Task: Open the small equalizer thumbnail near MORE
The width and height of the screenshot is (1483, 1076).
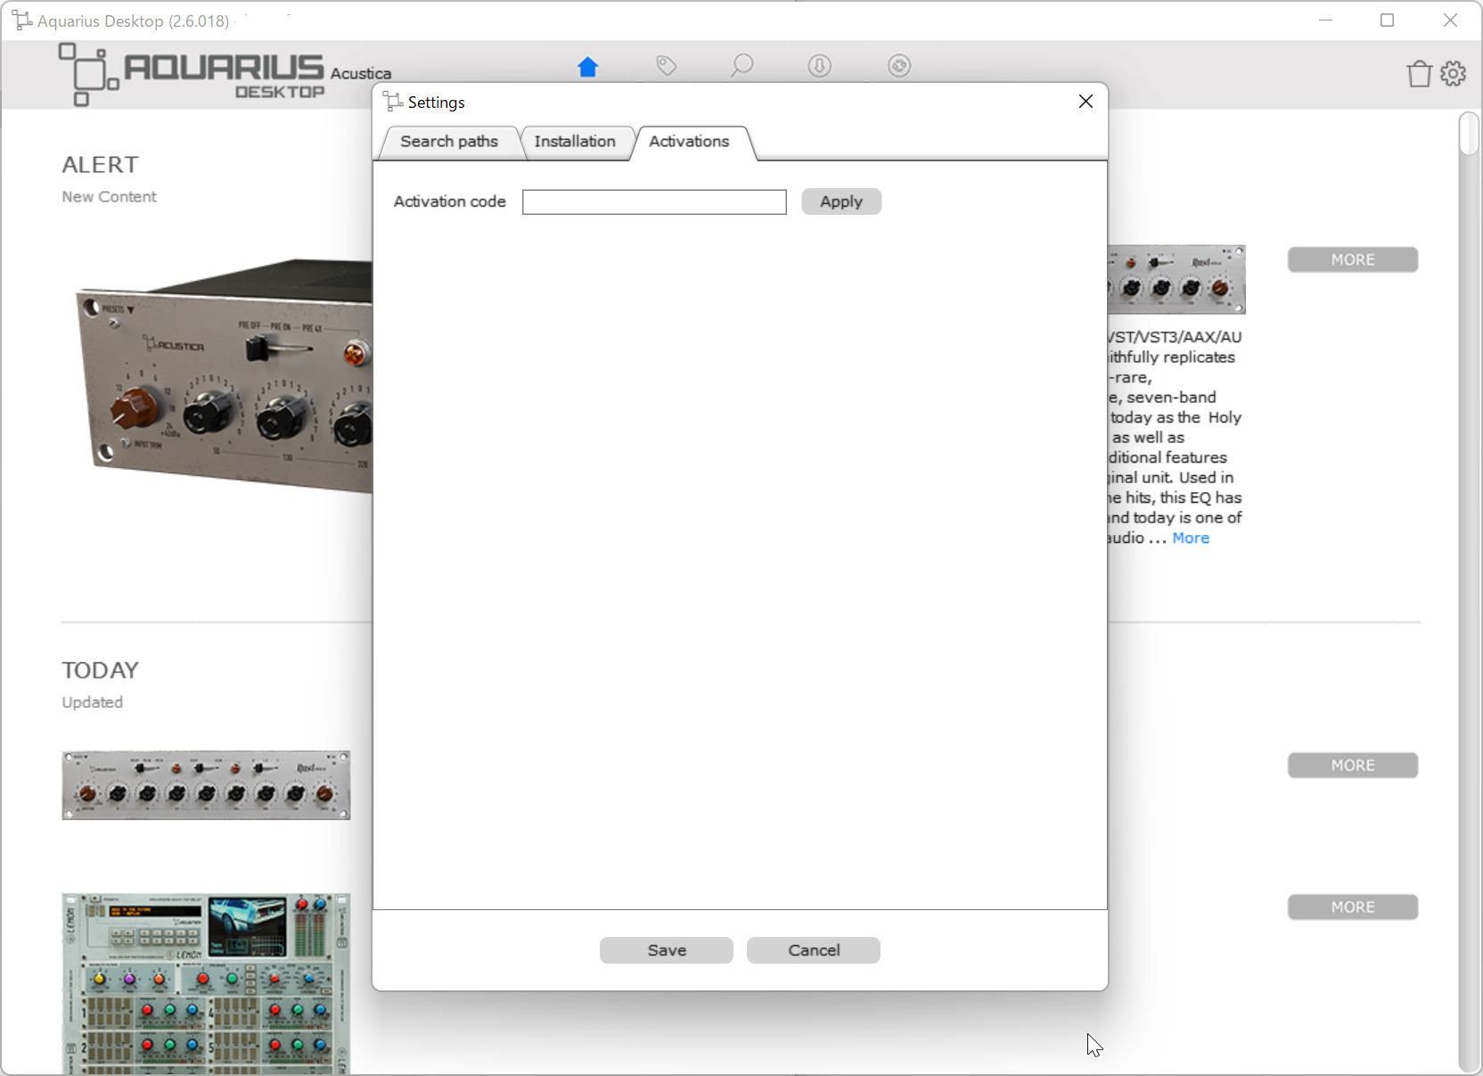Action: click(1176, 280)
